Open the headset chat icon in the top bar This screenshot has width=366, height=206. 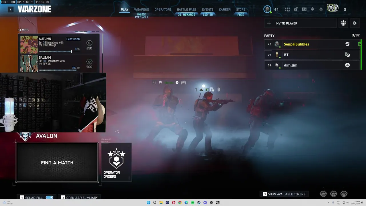[x=304, y=9]
